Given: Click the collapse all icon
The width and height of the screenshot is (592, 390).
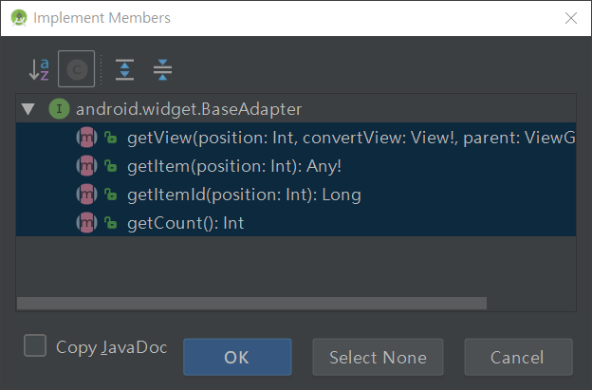Looking at the screenshot, I should pos(162,69).
